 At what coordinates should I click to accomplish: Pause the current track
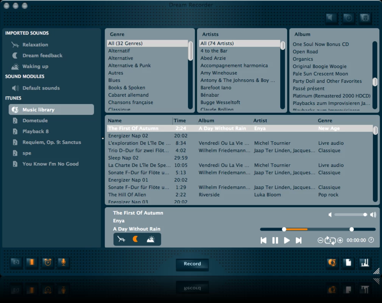(x=275, y=241)
